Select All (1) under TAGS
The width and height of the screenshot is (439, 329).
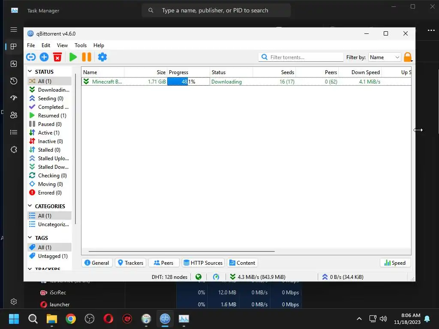pos(50,247)
